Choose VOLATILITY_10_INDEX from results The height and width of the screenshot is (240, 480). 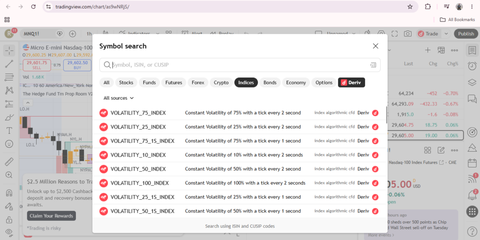point(240,155)
